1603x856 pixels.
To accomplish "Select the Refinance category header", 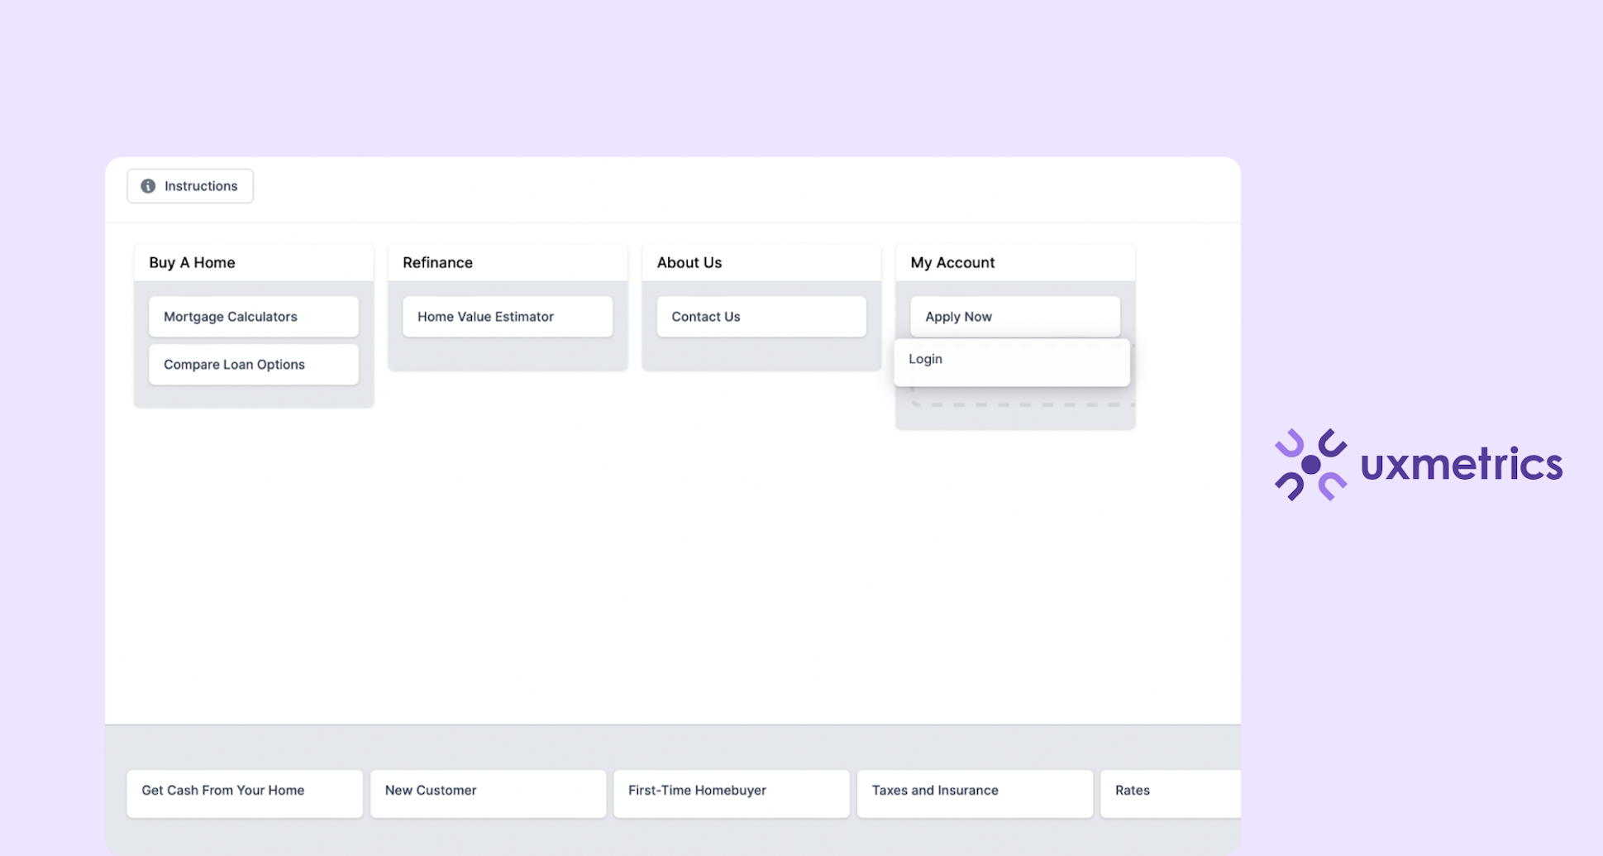I will pos(437,262).
